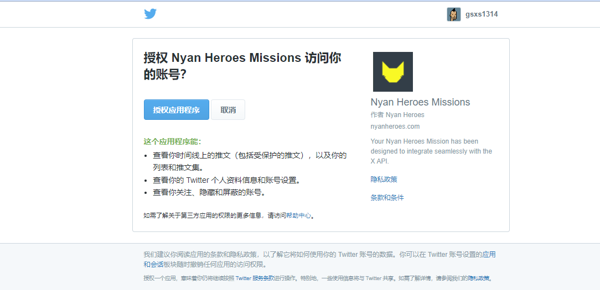This screenshot has height=290, width=600.
Task: Click the gsxs1314 username
Action: click(x=482, y=14)
